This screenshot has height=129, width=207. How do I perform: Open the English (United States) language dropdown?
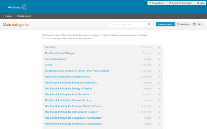click(x=181, y=3)
